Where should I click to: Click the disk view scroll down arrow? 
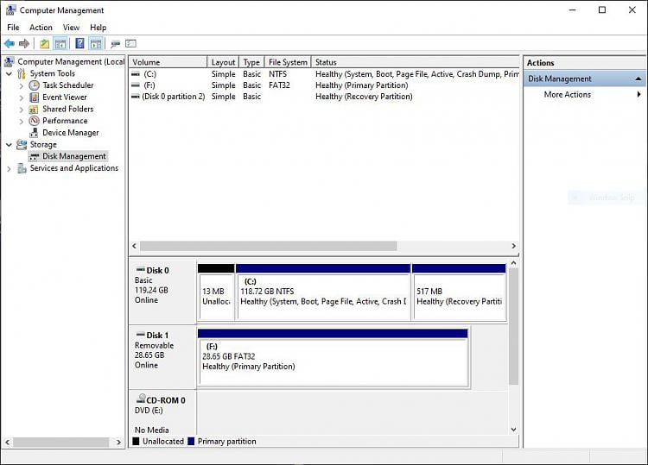(x=513, y=430)
